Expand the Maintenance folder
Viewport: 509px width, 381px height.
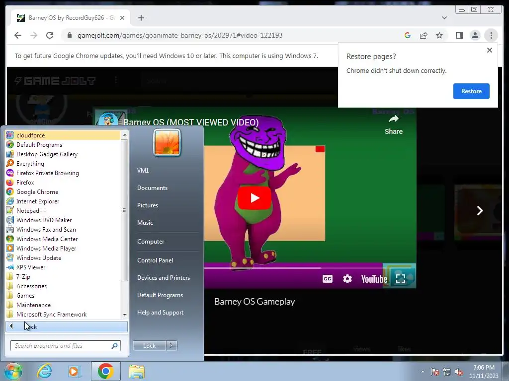(x=63, y=304)
